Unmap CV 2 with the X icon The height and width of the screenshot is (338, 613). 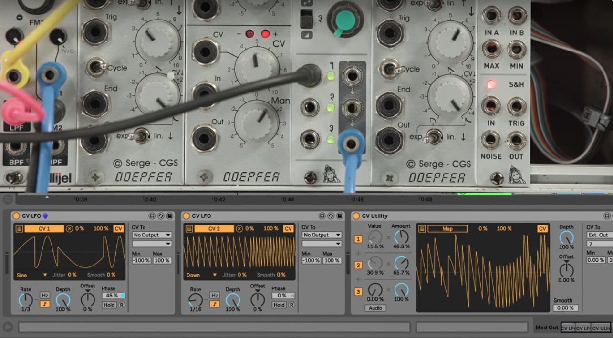[x=239, y=229]
